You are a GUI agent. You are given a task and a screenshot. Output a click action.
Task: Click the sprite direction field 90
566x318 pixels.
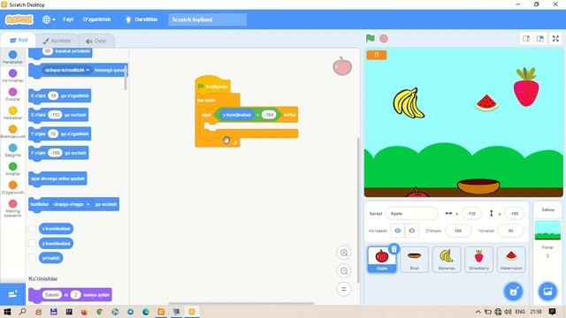510,231
